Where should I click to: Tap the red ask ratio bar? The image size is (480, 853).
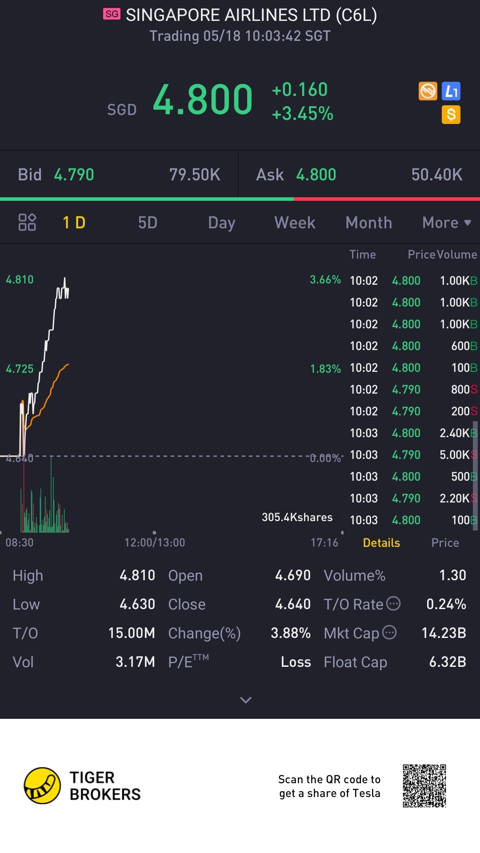click(x=387, y=199)
